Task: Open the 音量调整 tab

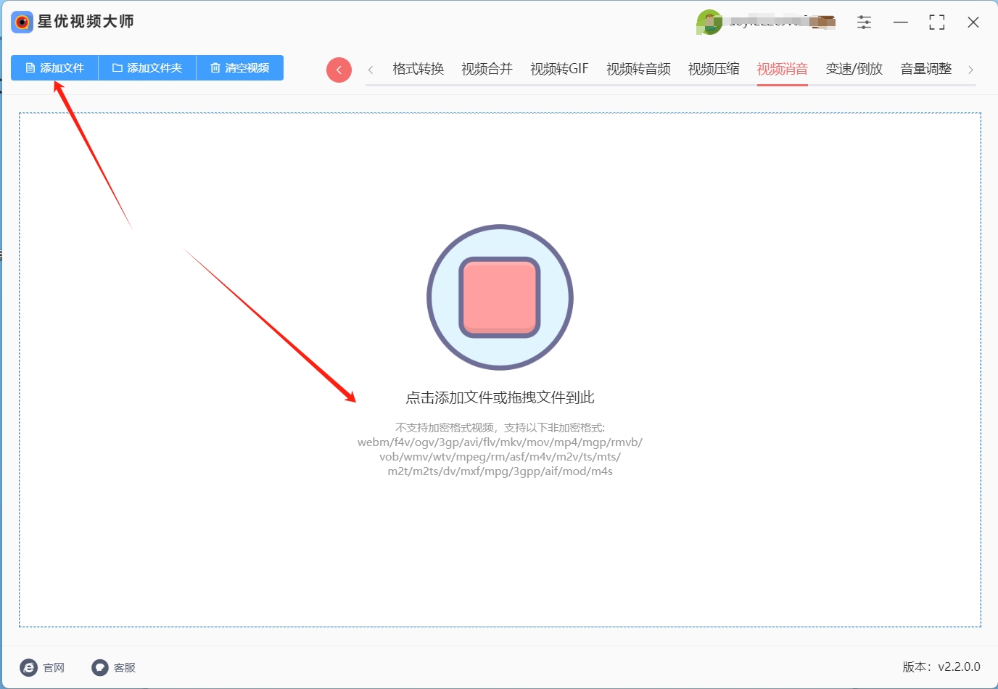Action: 926,69
